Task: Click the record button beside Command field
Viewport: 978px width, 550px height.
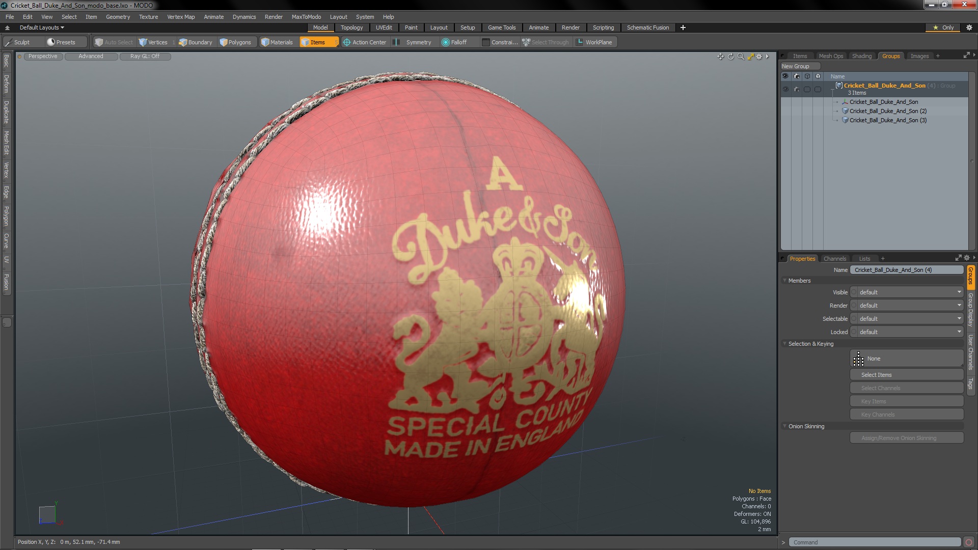Action: [x=969, y=542]
